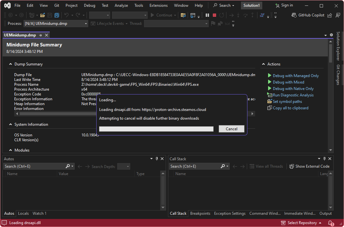Open the Search Depth dropdown in Autos

pos(124,166)
